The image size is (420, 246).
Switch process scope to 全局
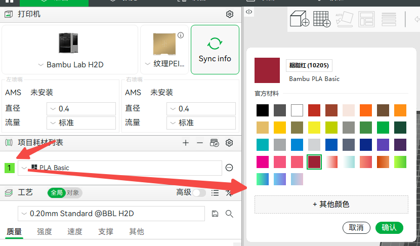click(x=57, y=193)
